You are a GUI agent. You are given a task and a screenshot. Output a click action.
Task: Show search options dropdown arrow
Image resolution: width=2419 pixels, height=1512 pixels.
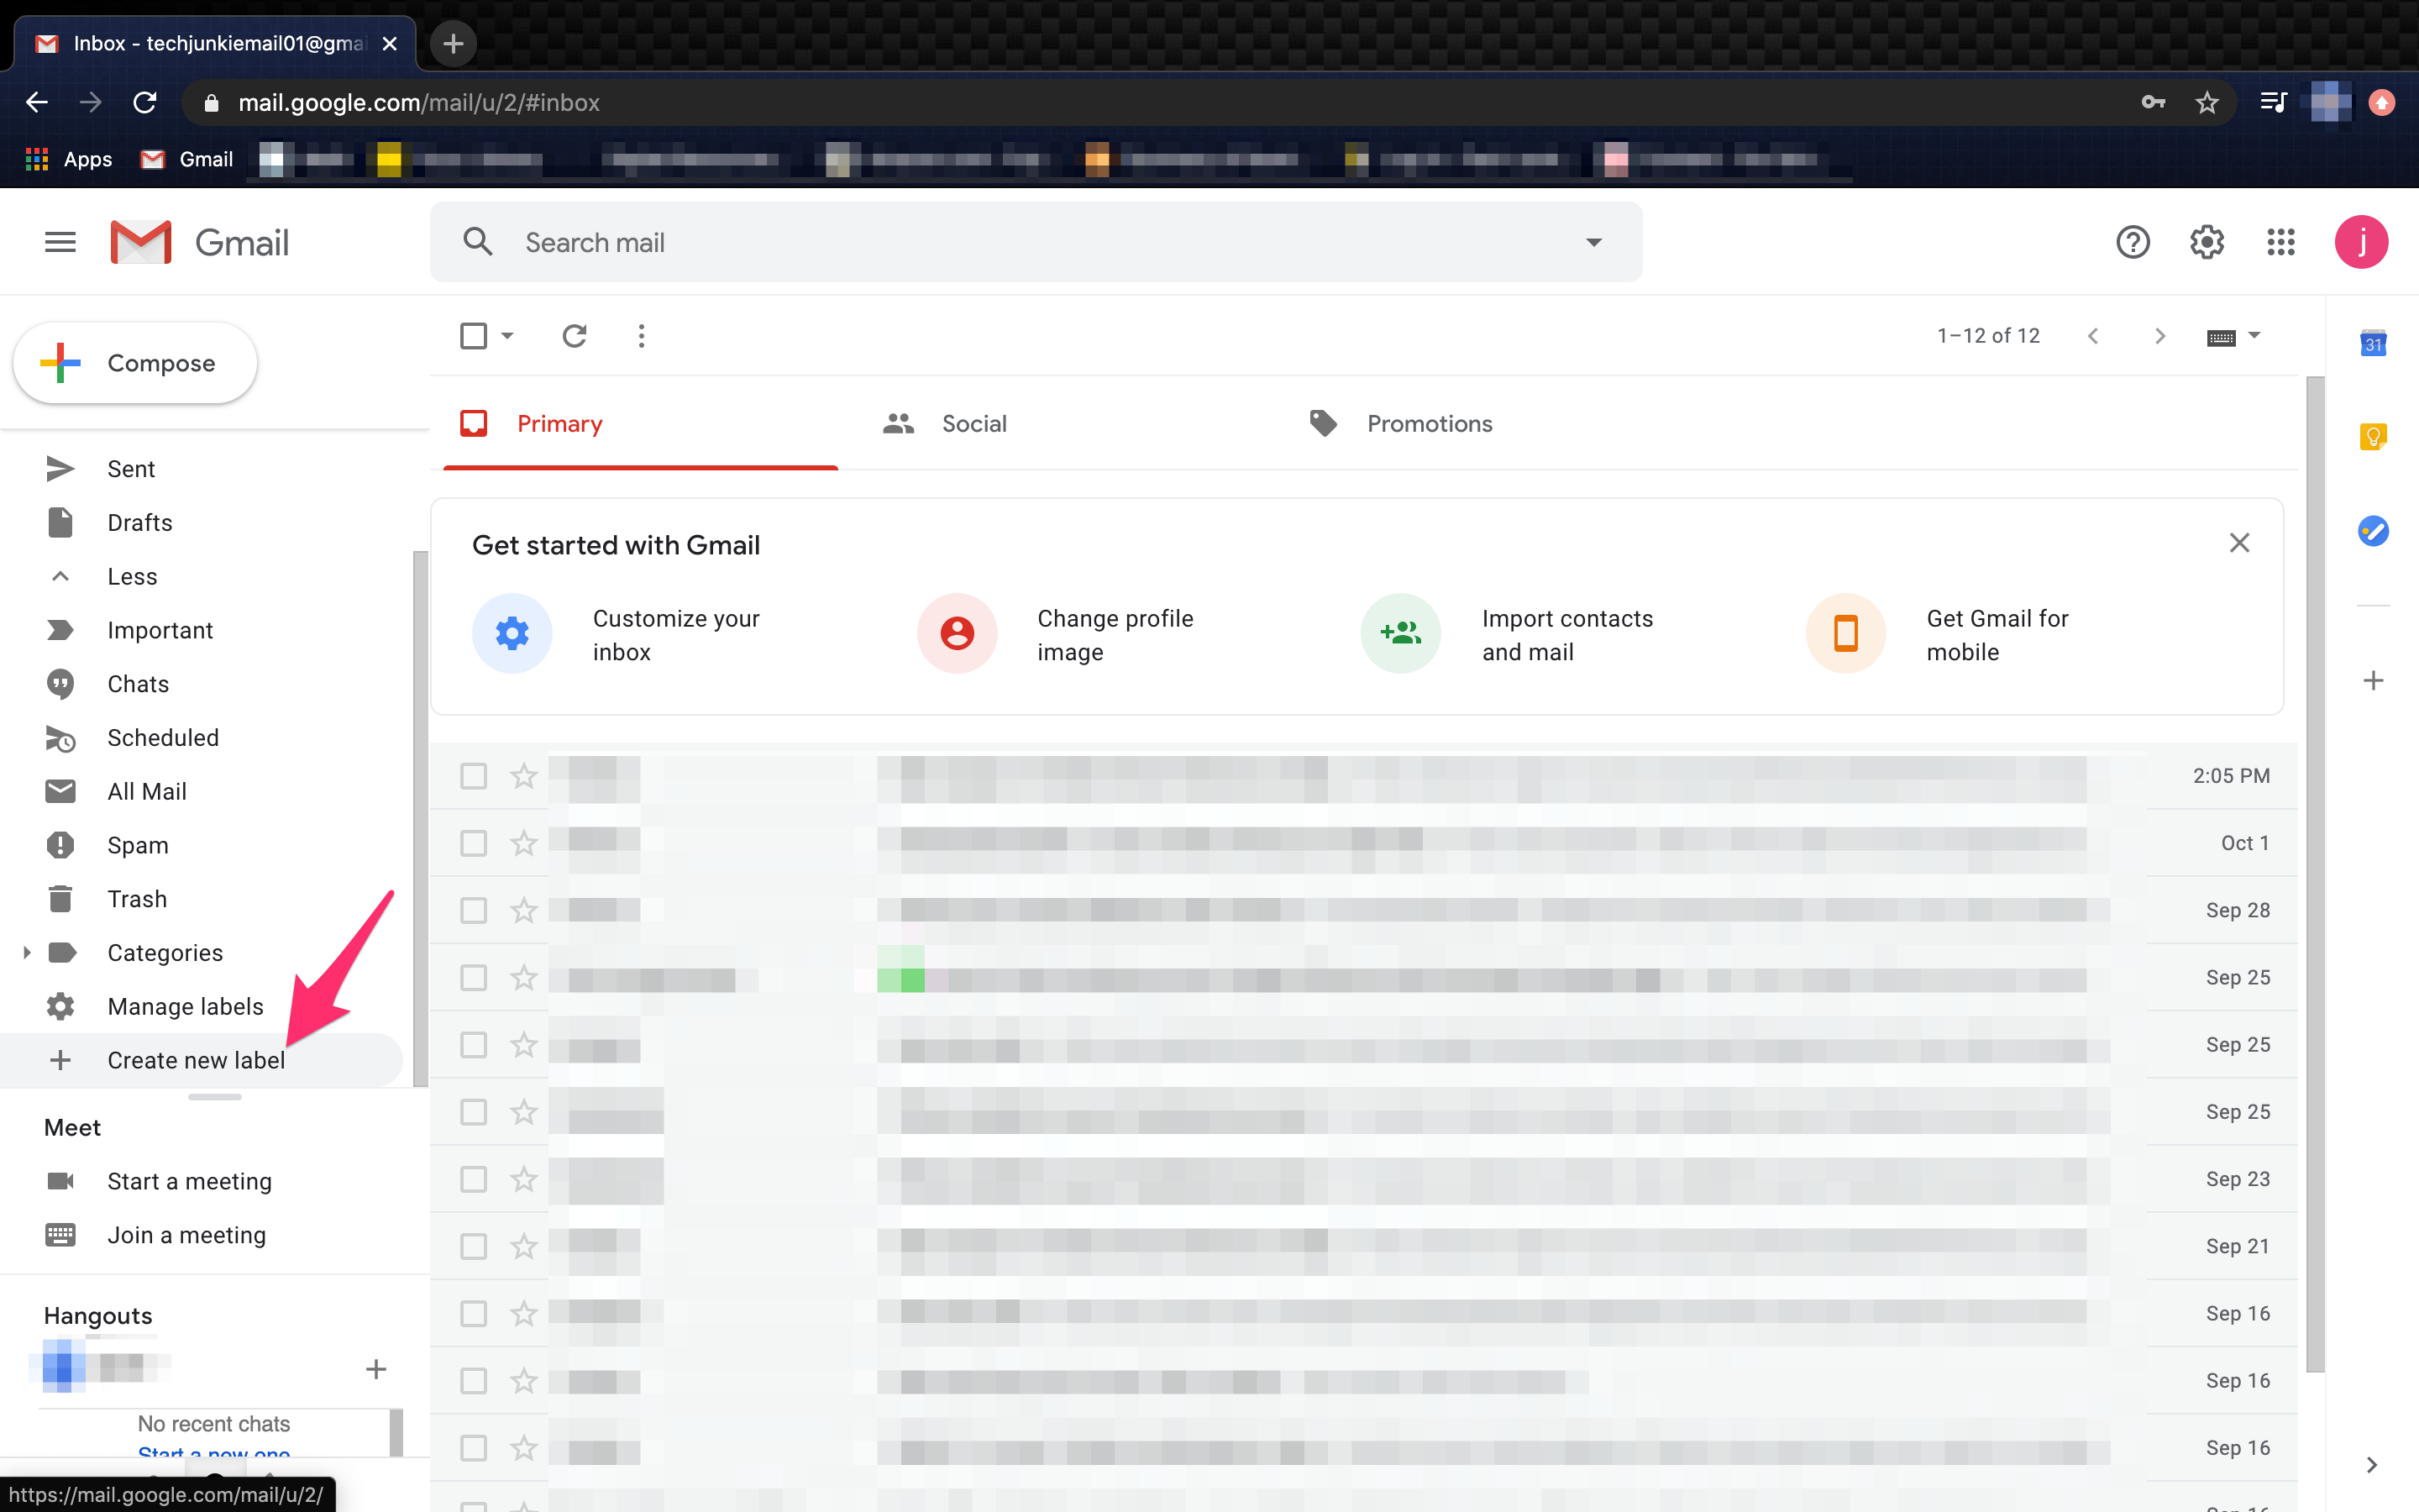[1593, 242]
